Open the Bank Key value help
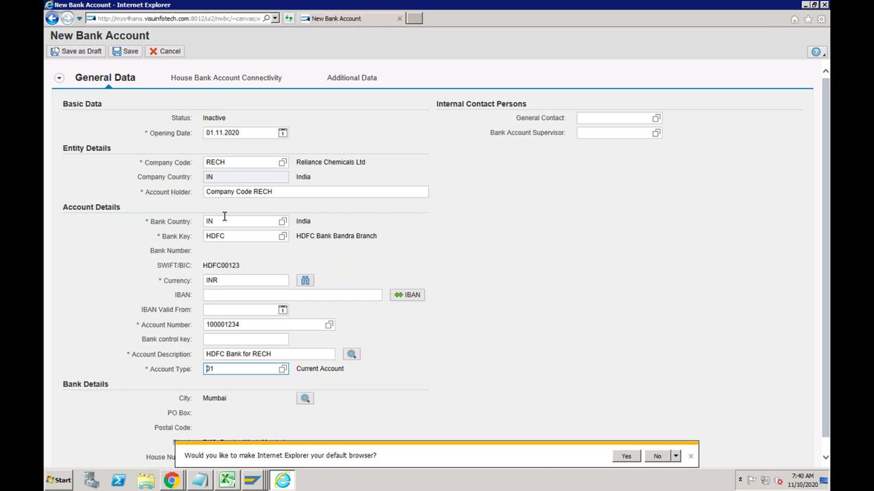874x491 pixels. click(282, 235)
